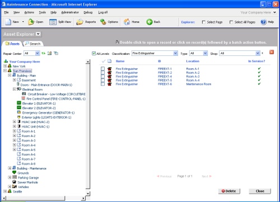Enable the Select Page checkbox
The width and height of the screenshot is (280, 202).
(204, 22)
